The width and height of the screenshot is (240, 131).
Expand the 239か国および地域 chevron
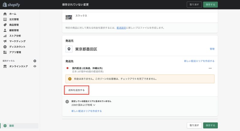[94, 105]
